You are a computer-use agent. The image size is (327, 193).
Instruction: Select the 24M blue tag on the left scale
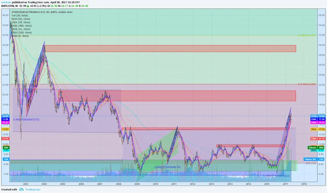tap(5, 159)
